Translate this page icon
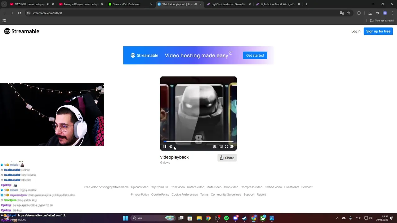397x223 pixels. coord(342,13)
